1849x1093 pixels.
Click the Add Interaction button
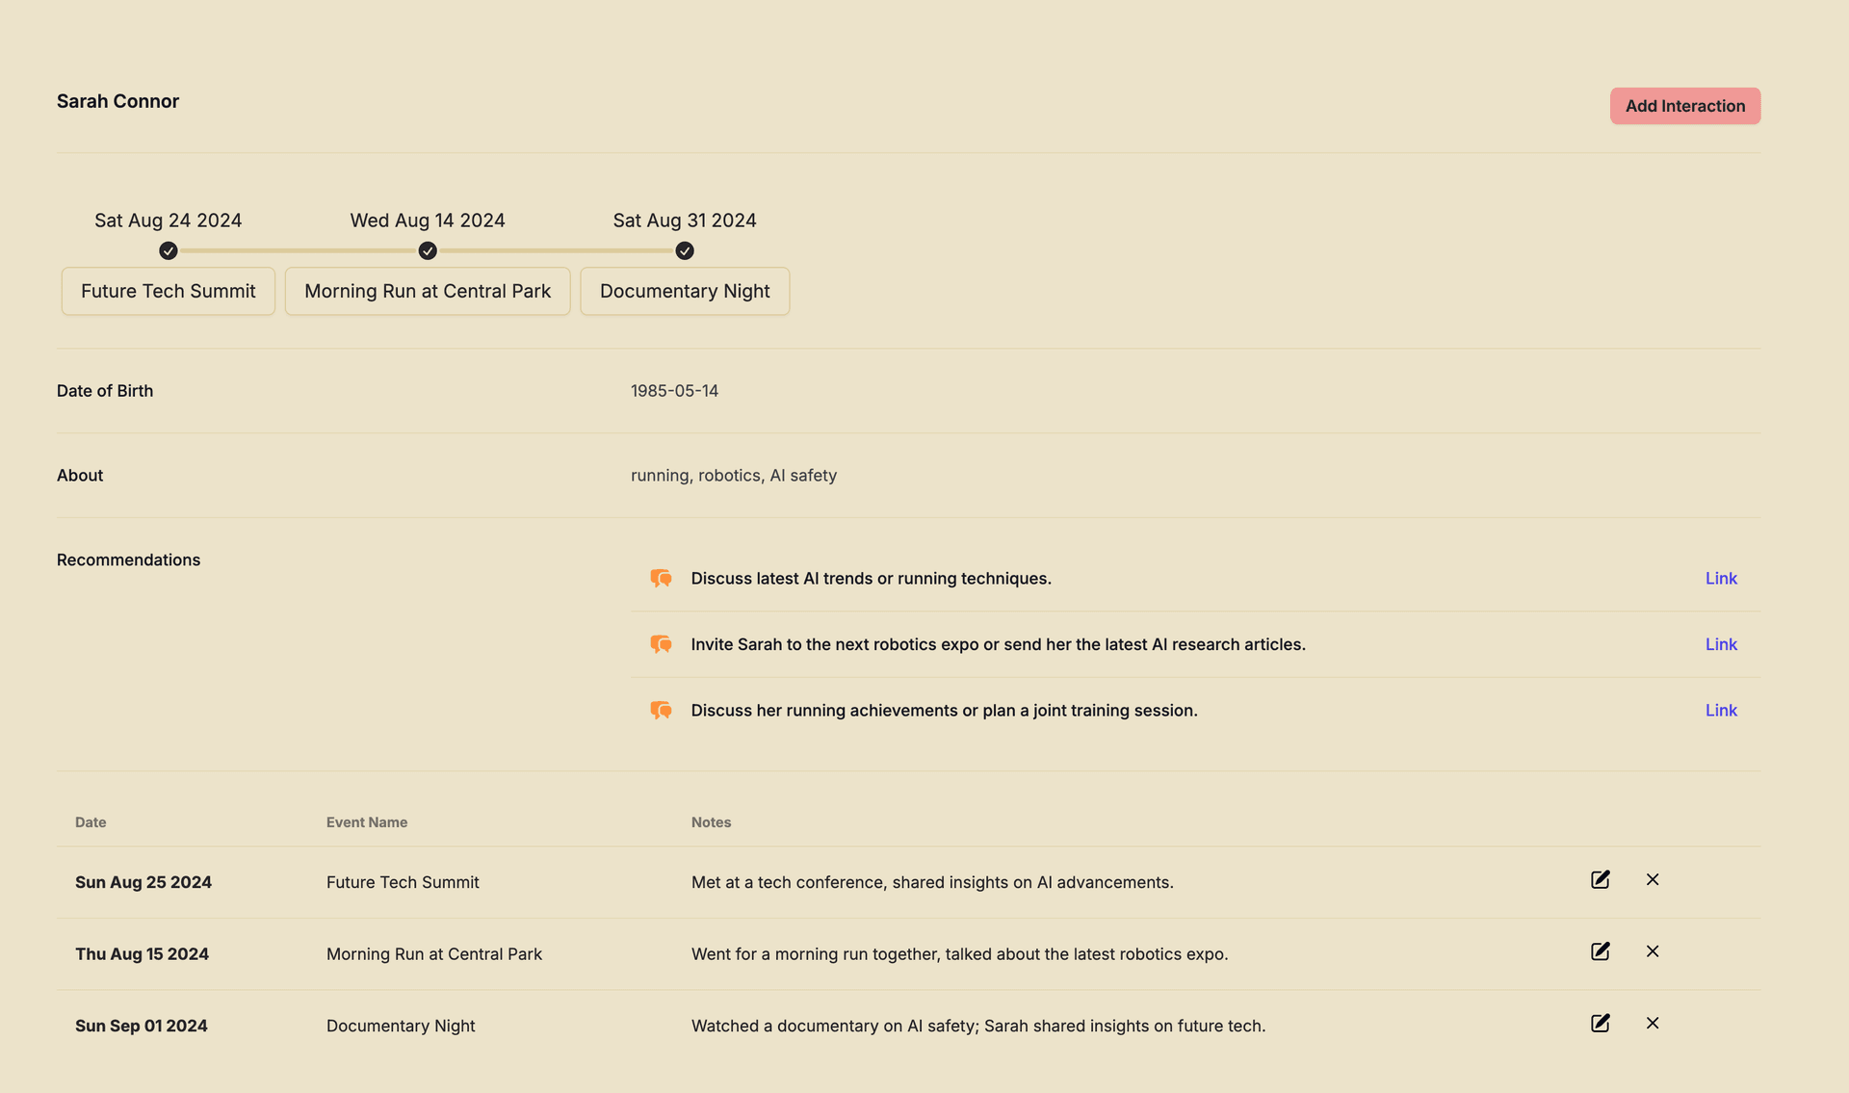[1684, 106]
